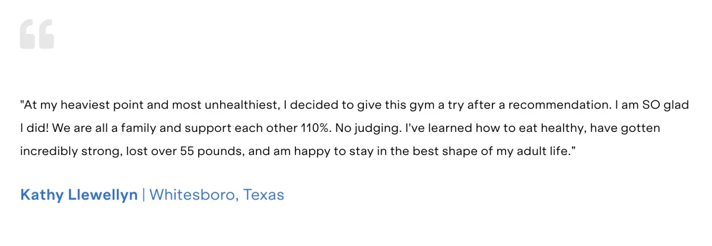Select the name Kathy Llewellyn
The height and width of the screenshot is (246, 712).
coord(79,195)
